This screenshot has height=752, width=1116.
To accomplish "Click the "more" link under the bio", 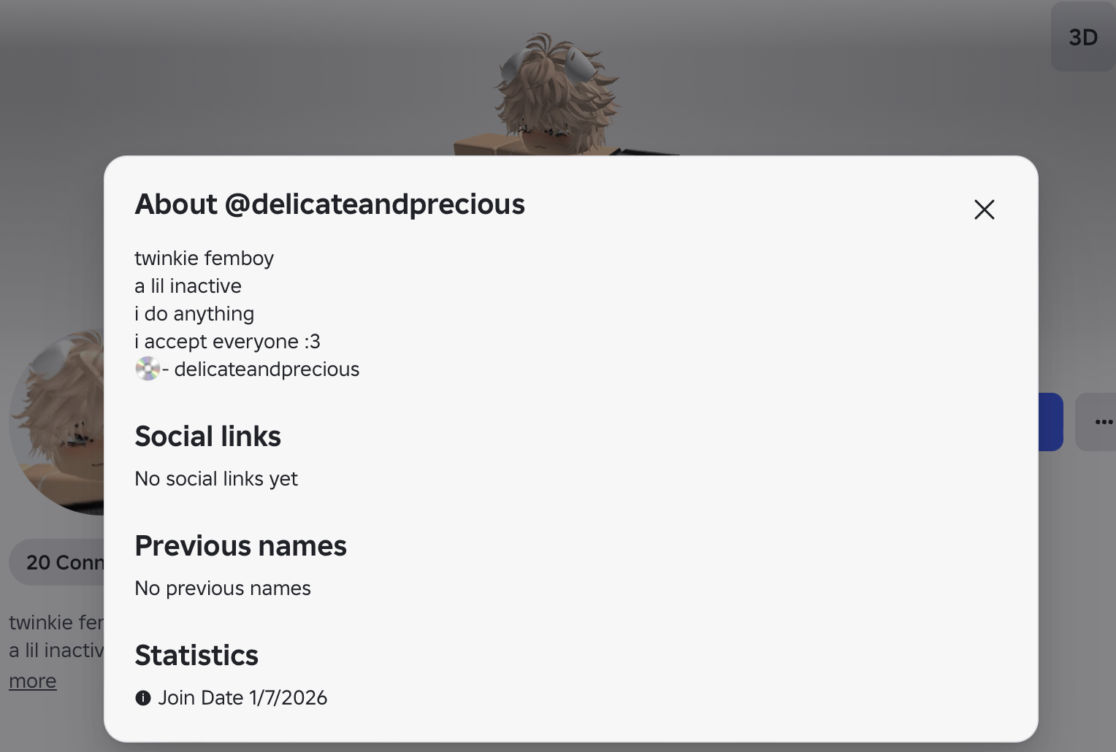I will point(32,680).
